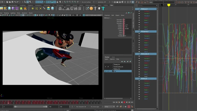Screen dimensions: 197x111
Task: Toggle the P playback box on bg layer
Action: pos(108,71)
